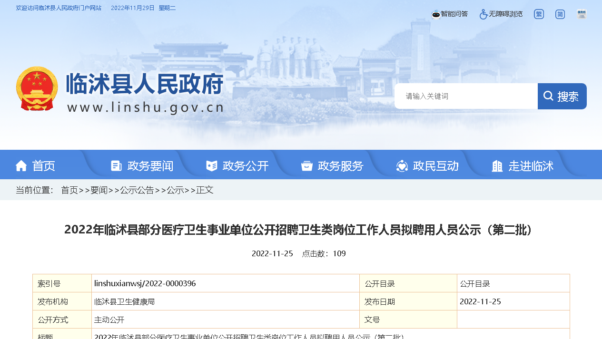Click the document icon next to 政务要闻

[116, 166]
